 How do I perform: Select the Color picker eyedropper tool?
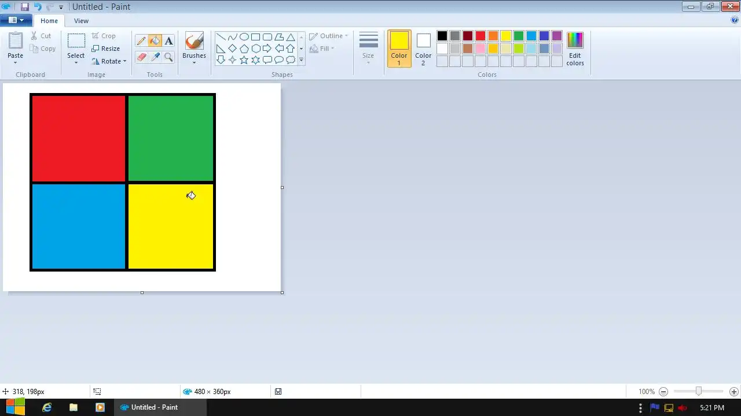[x=155, y=57]
